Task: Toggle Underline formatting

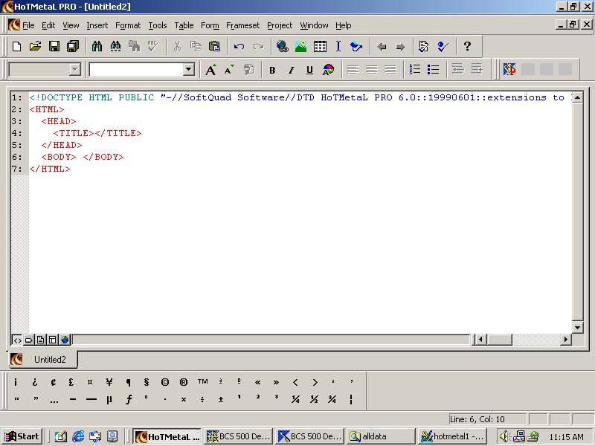Action: 309,70
